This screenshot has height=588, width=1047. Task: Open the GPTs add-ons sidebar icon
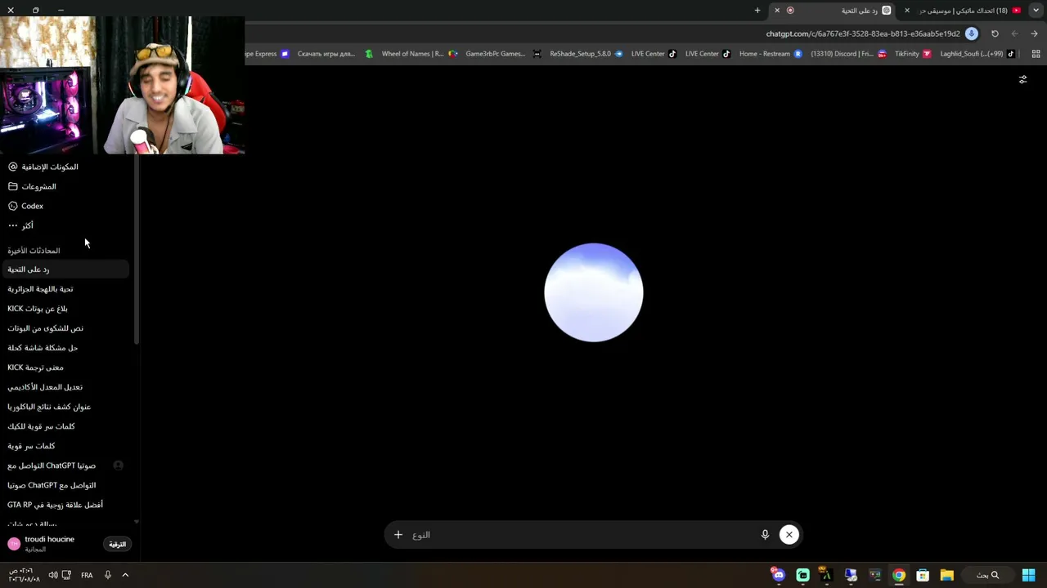click(x=12, y=167)
